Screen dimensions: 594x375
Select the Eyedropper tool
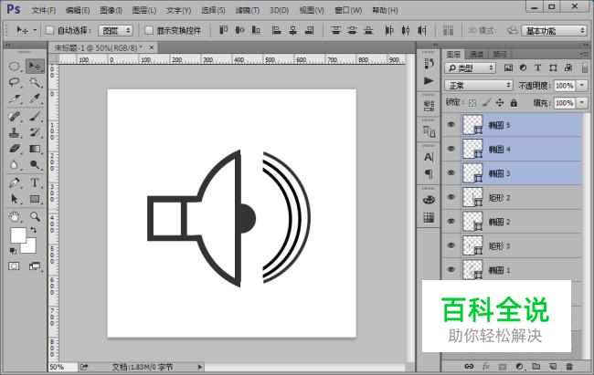[35, 99]
